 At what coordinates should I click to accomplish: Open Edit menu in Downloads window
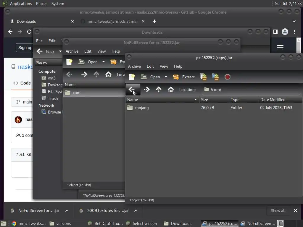click(52, 41)
